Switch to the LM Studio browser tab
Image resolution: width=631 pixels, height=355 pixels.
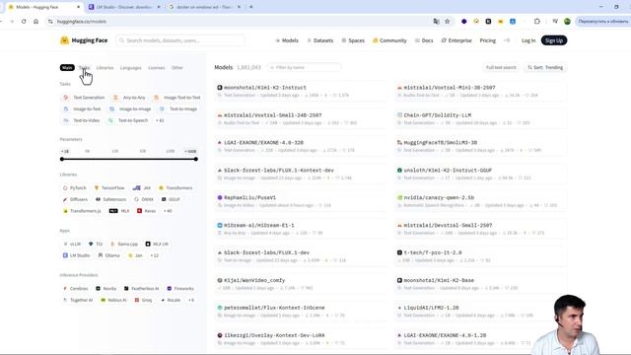[x=124, y=7]
